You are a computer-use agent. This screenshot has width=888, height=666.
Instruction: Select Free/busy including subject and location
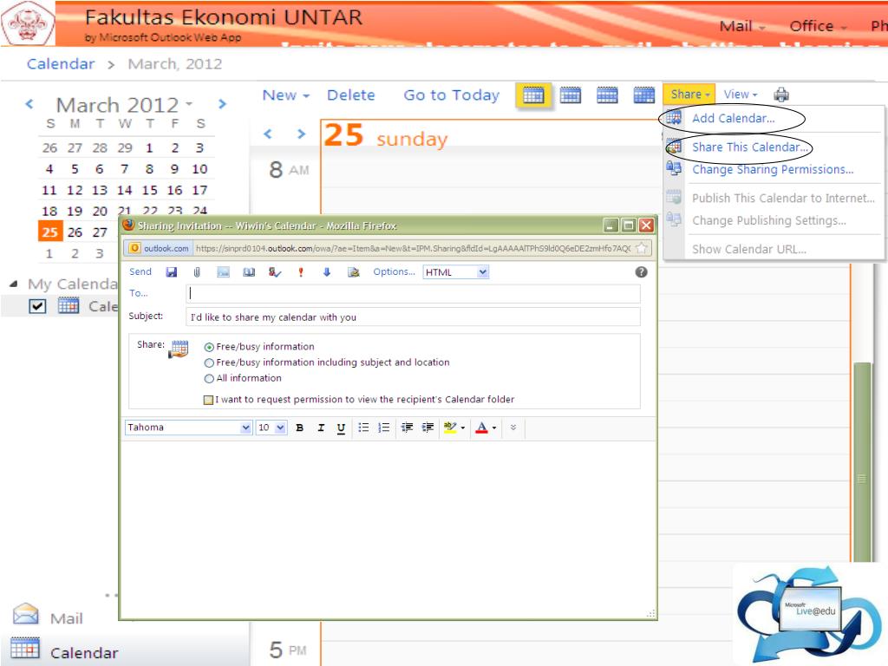coord(209,363)
